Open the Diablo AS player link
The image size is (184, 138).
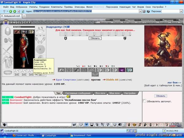[x=112, y=80]
